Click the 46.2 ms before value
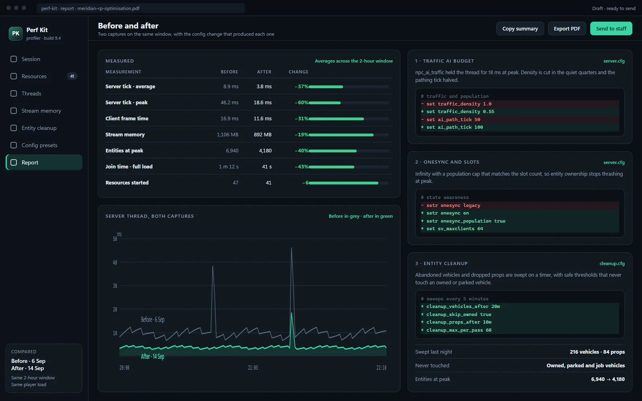Screen dimensions: 642x401 [x=230, y=102]
